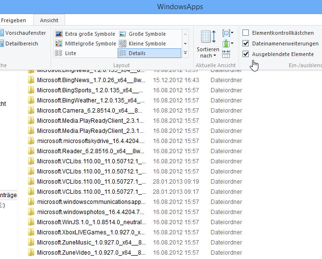Click folder icon of microsoft.windowsphotos row
Viewport: 322px width, 259px height.
coord(31,212)
